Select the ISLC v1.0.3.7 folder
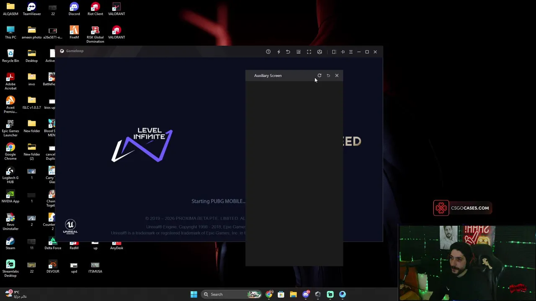The height and width of the screenshot is (301, 536). click(32, 103)
